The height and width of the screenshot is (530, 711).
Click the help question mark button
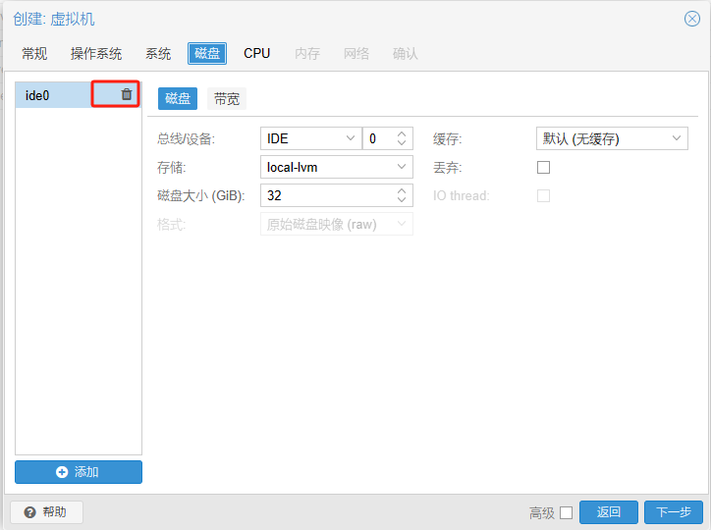pos(47,512)
